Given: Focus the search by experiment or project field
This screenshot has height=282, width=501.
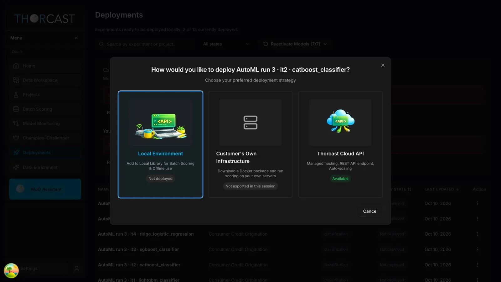Looking at the screenshot, I should pos(145,44).
